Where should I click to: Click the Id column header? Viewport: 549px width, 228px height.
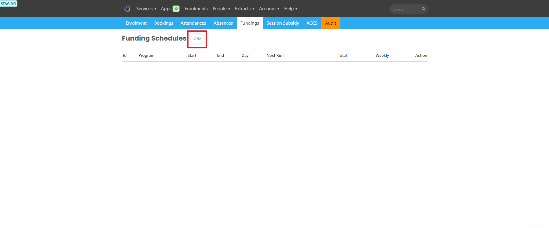point(125,55)
